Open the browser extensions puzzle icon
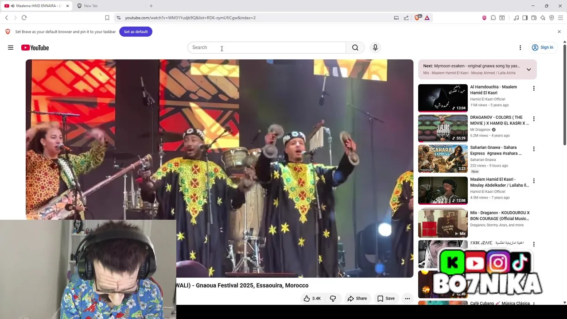 [493, 18]
